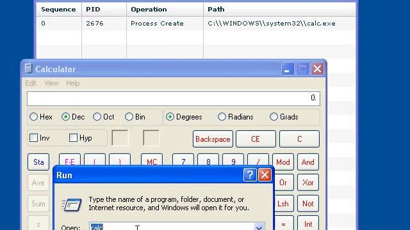The width and height of the screenshot is (410, 230).
Task: Click the C clear button
Action: coord(299,139)
